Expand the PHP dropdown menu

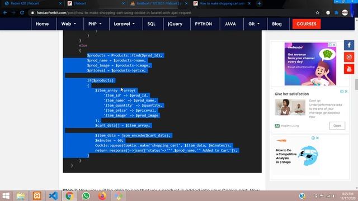click(x=95, y=24)
